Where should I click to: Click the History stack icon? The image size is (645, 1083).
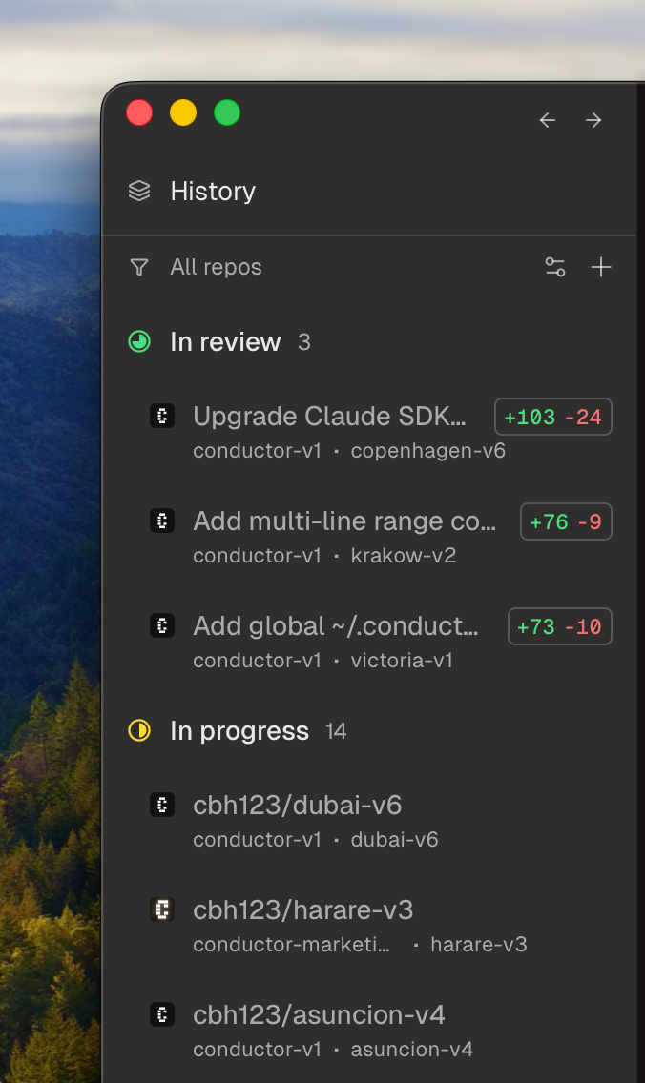tap(139, 191)
